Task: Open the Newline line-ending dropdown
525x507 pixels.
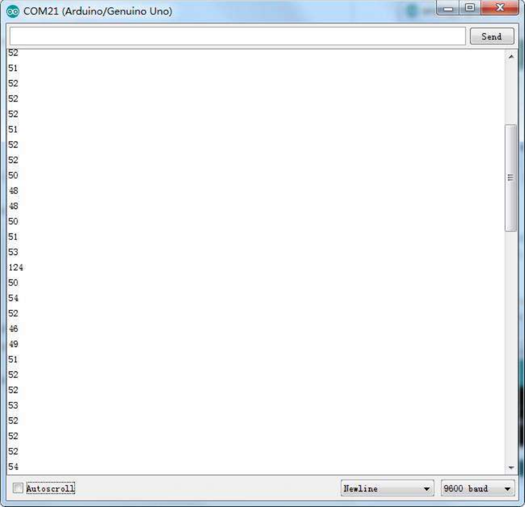Action: 388,488
